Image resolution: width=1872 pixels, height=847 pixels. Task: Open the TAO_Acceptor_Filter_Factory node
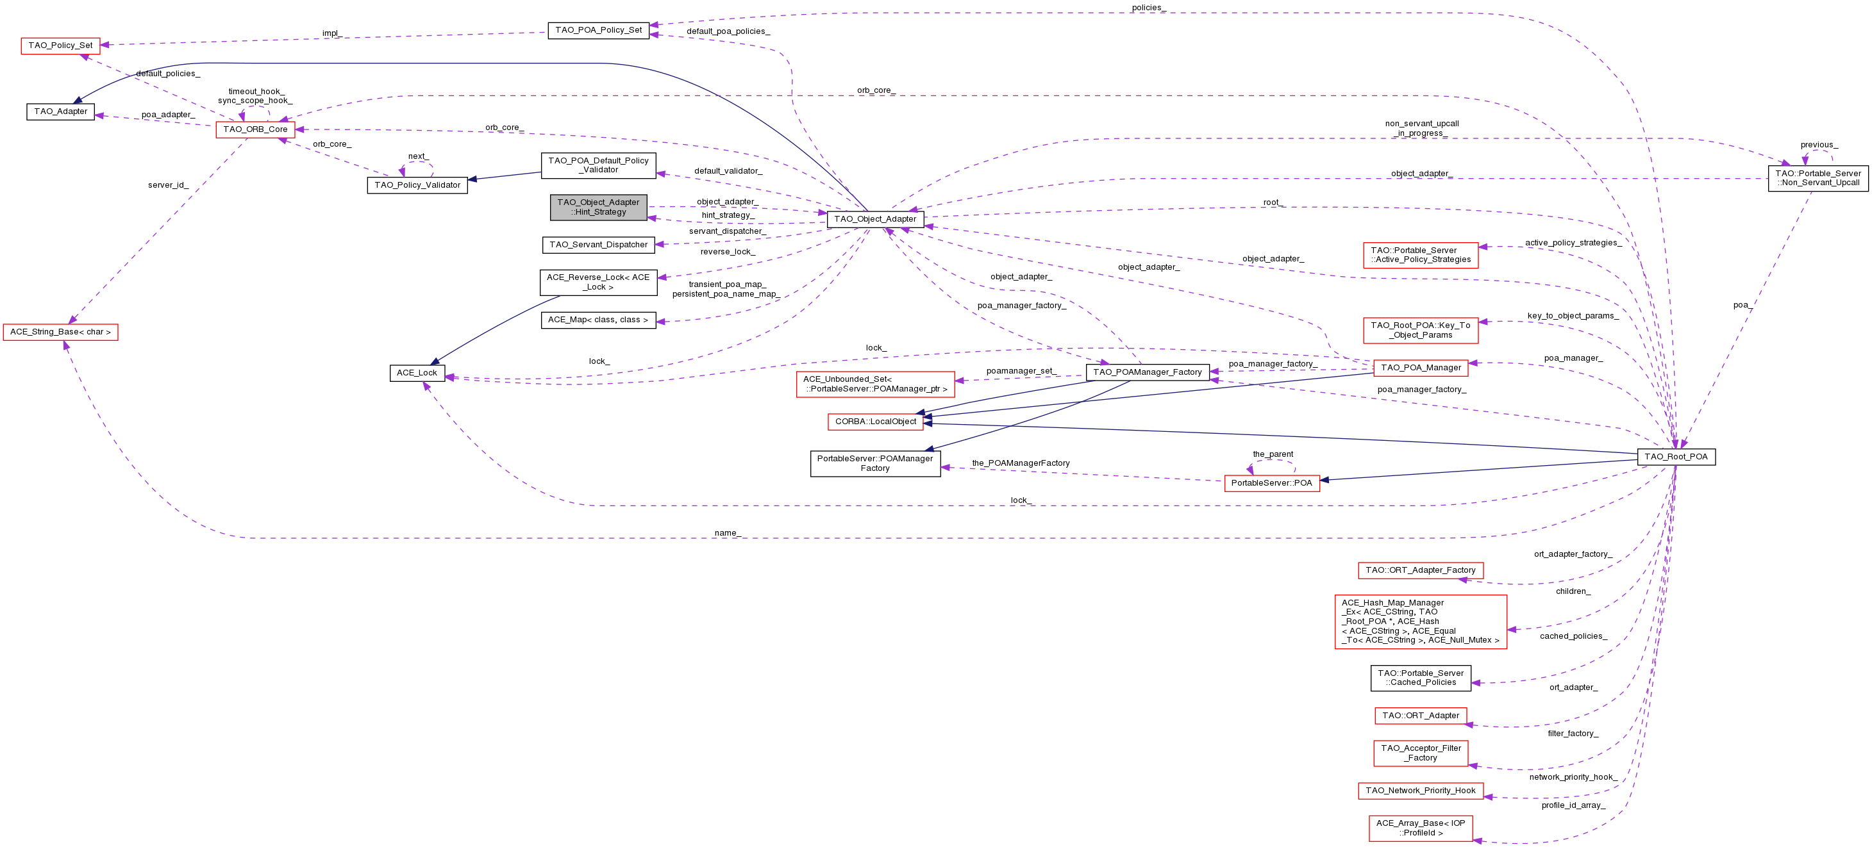[1420, 753]
